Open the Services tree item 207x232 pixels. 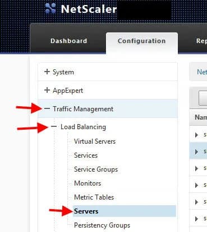[x=86, y=155]
